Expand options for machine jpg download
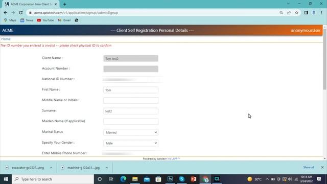Viewport: 327px width, 184px height. click(x=107, y=168)
